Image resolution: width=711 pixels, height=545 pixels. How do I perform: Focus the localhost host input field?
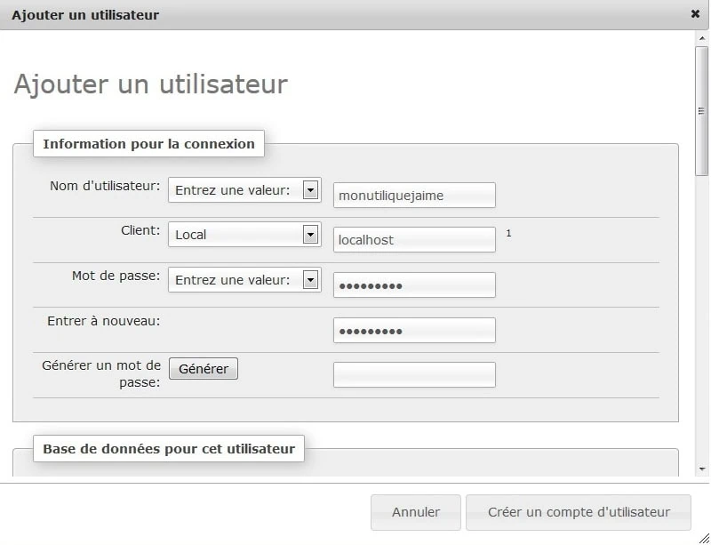pyautogui.click(x=413, y=239)
